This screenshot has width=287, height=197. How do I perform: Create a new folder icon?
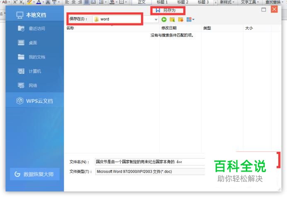[x=181, y=19]
